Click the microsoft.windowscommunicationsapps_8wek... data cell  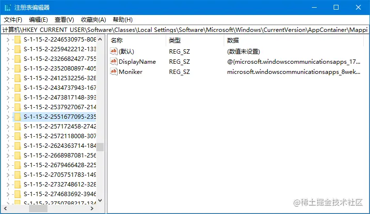click(x=293, y=72)
